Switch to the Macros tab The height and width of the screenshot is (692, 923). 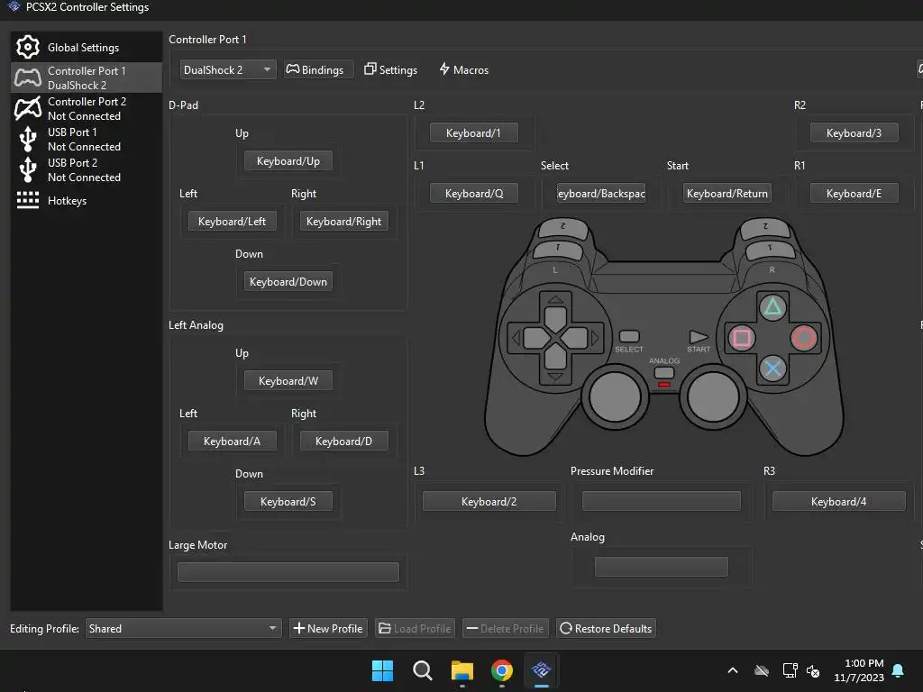point(464,69)
